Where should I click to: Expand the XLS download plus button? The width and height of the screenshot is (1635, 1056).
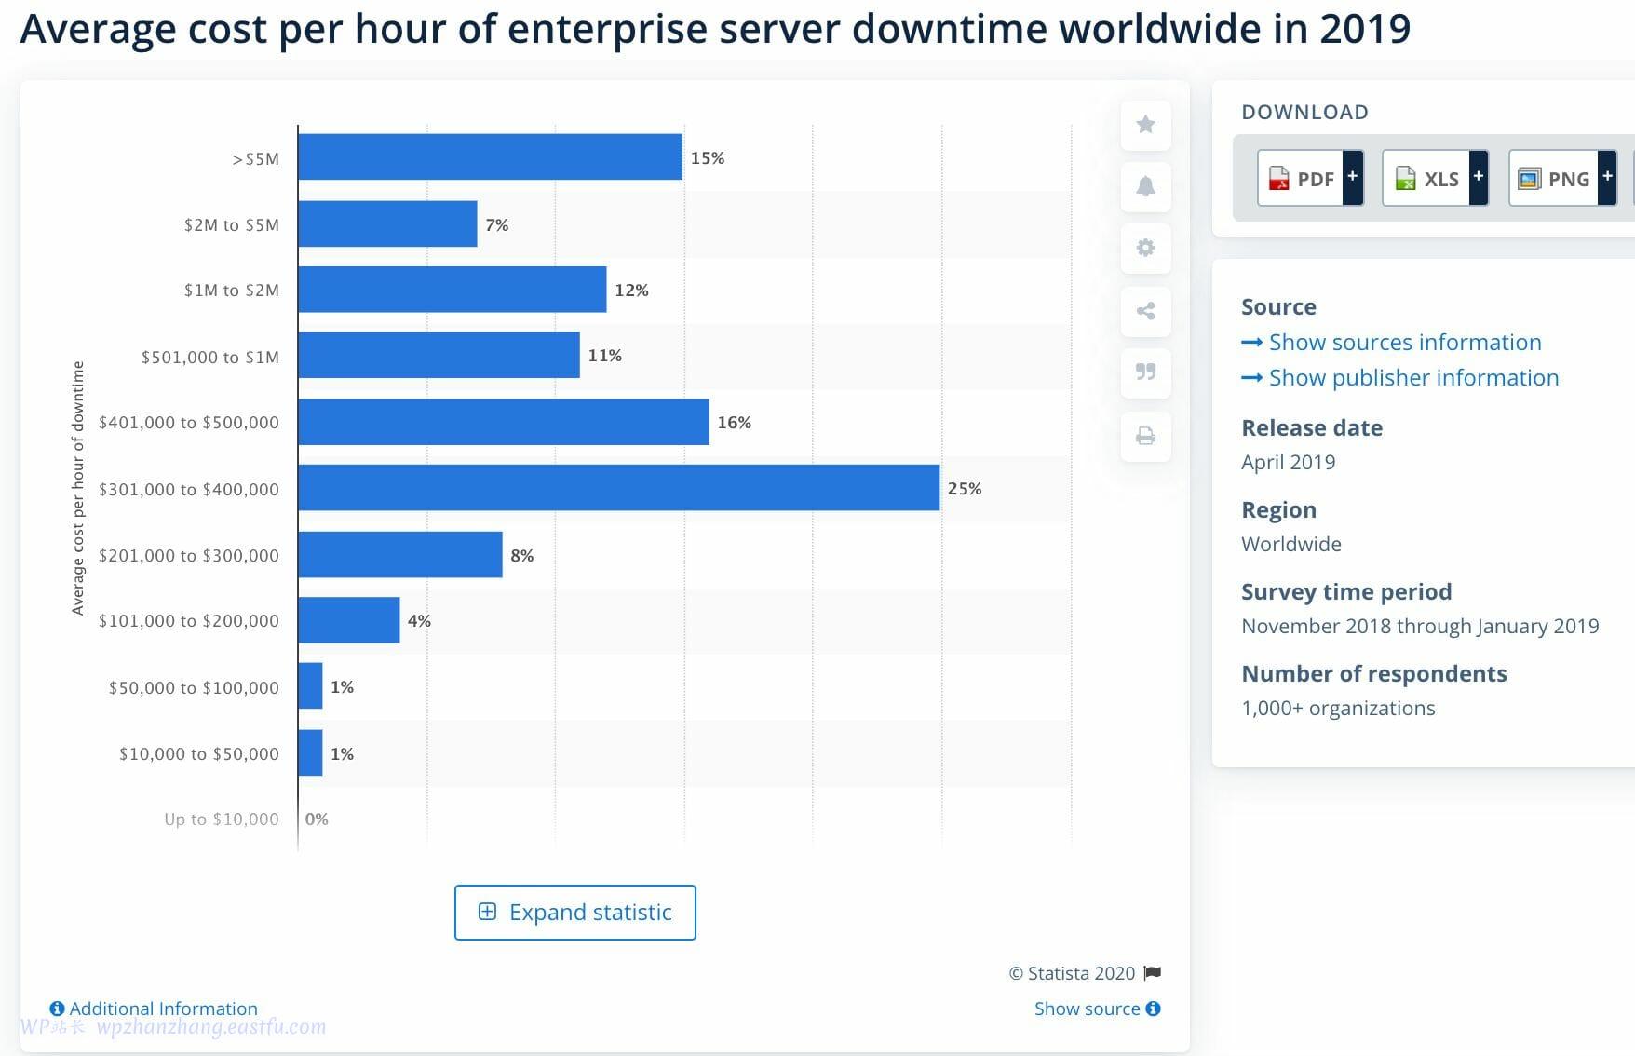point(1479,177)
